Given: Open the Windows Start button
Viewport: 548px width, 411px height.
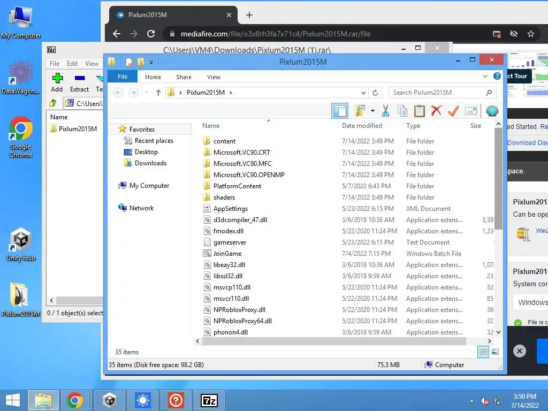Looking at the screenshot, I should pyautogui.click(x=13, y=400).
